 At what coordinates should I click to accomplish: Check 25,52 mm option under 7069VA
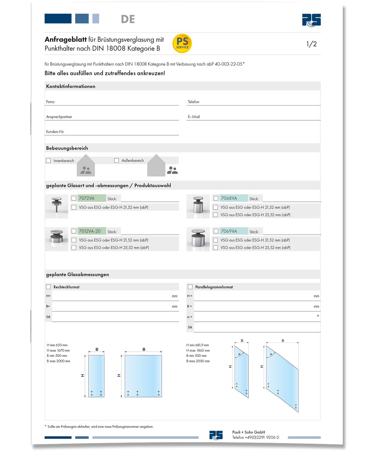click(x=216, y=248)
